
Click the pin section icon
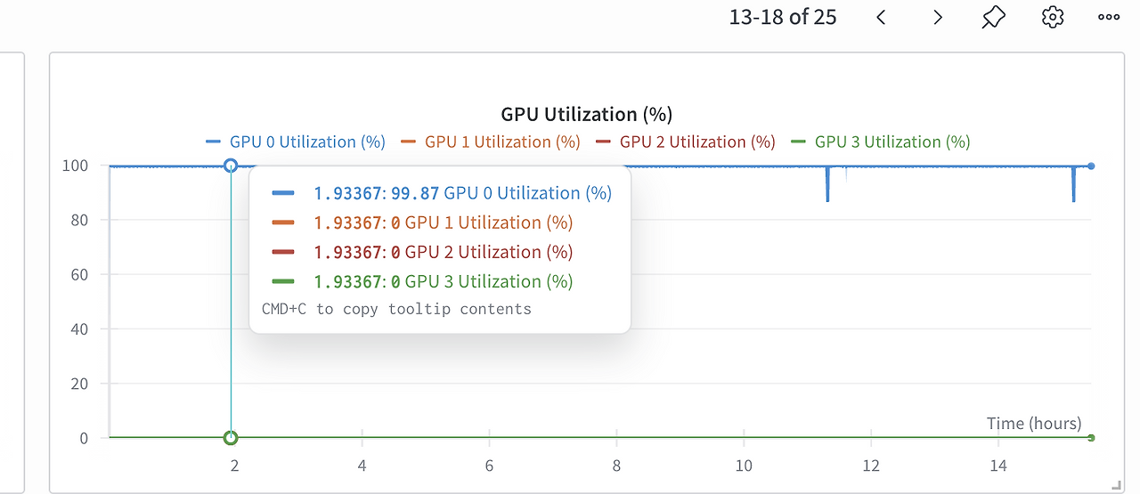point(994,17)
